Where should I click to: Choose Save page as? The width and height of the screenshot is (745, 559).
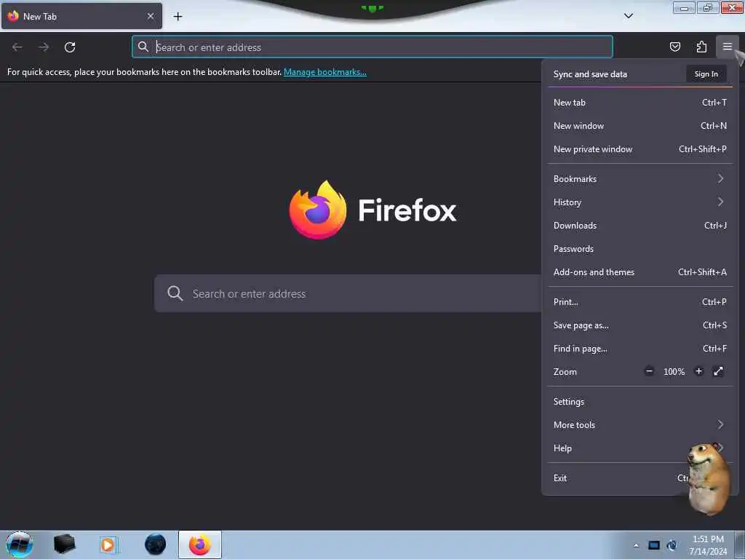[640, 325]
